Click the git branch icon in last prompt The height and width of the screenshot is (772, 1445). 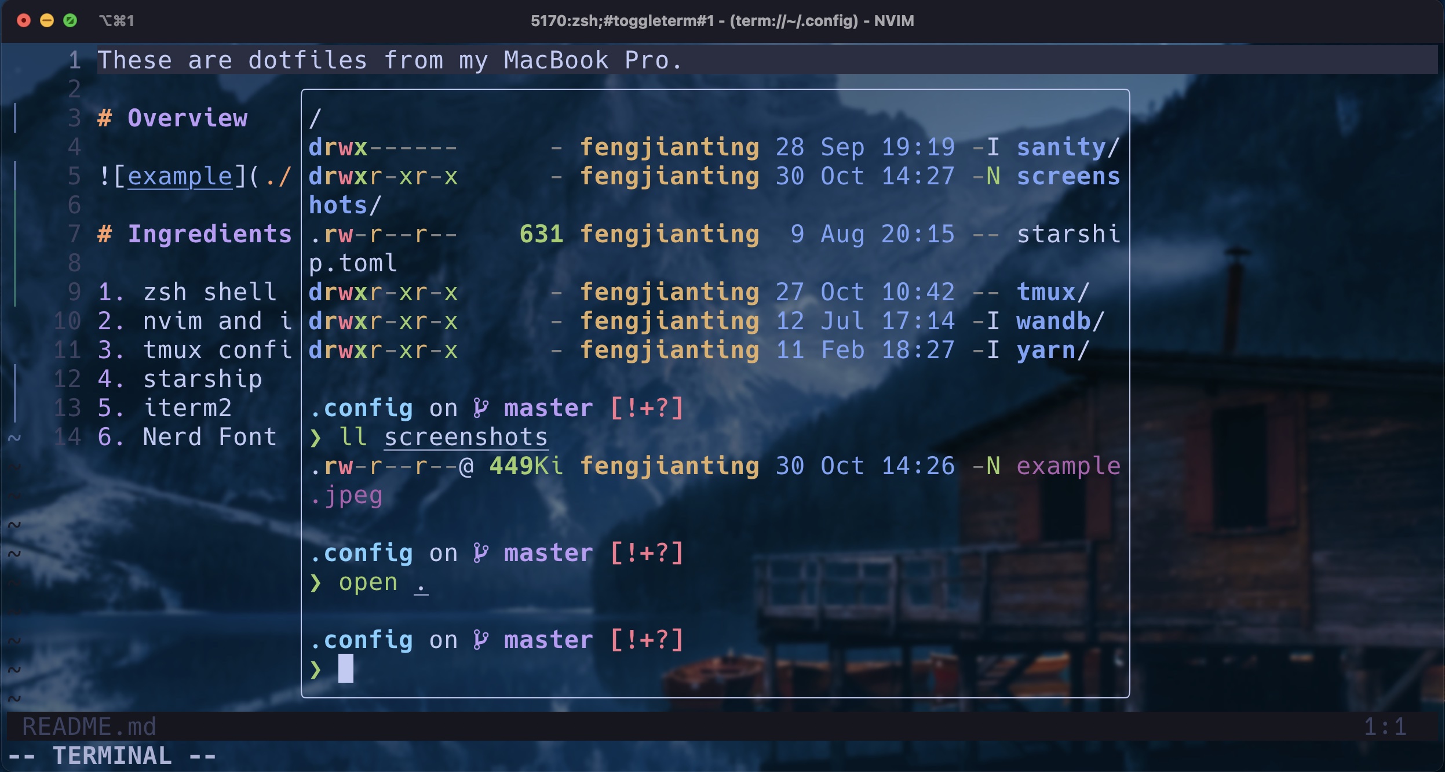480,640
